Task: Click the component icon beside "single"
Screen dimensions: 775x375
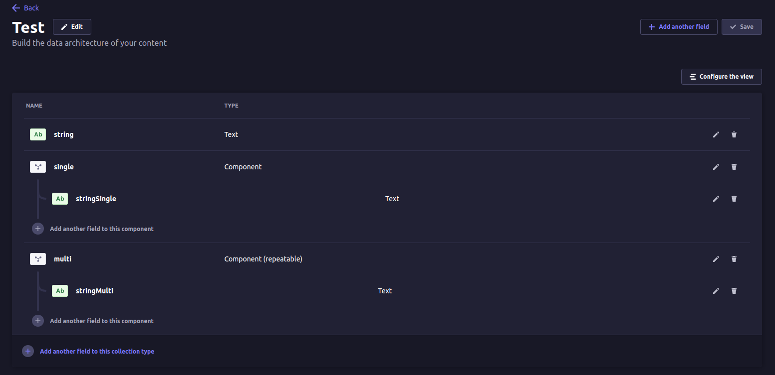Action: click(38, 167)
